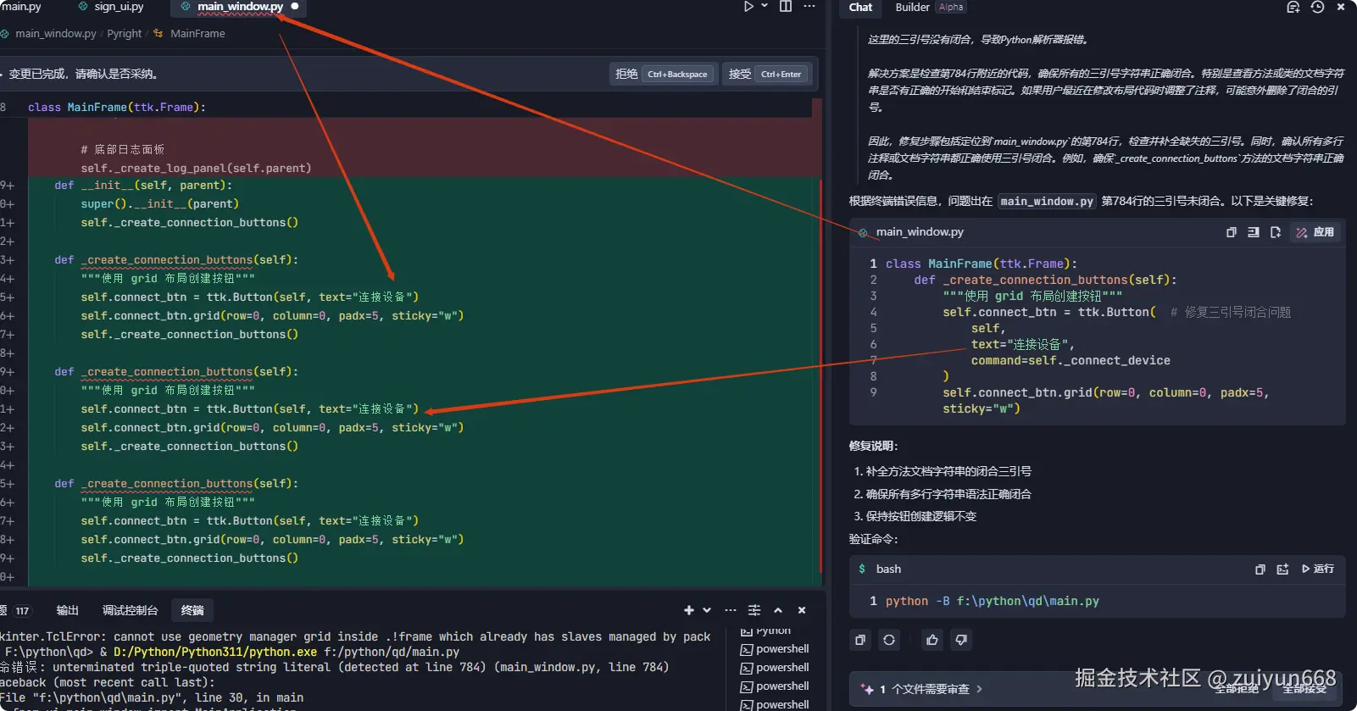This screenshot has width=1357, height=711.
Task: Expand files needing review list
Action: click(980, 689)
